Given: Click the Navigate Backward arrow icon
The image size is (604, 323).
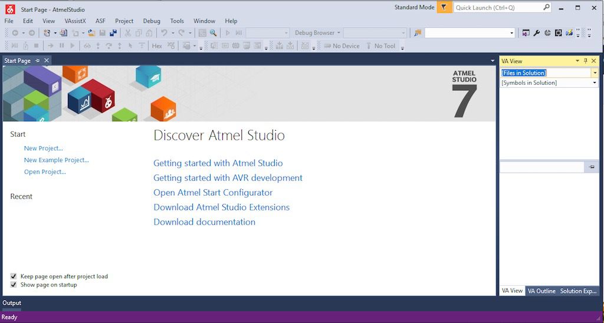Looking at the screenshot, I should 15,33.
